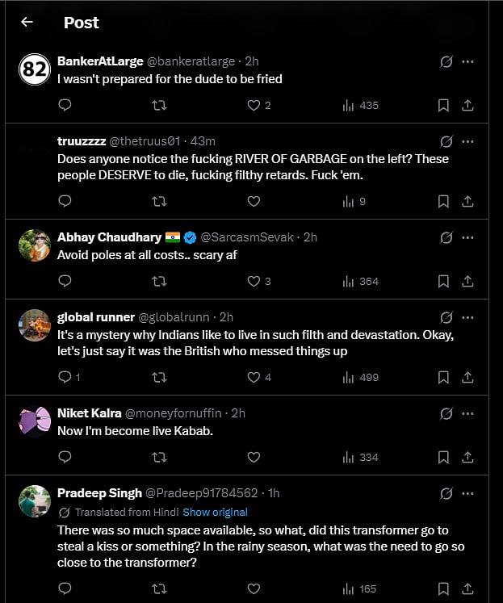The width and height of the screenshot is (503, 603).
Task: Like global runner's post
Action: [x=254, y=377]
